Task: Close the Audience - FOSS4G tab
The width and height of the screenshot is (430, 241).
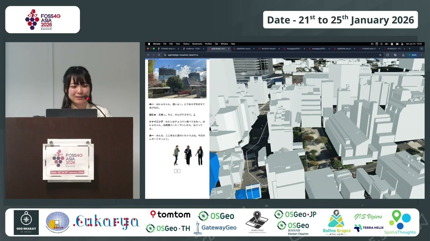Action: (x=204, y=49)
